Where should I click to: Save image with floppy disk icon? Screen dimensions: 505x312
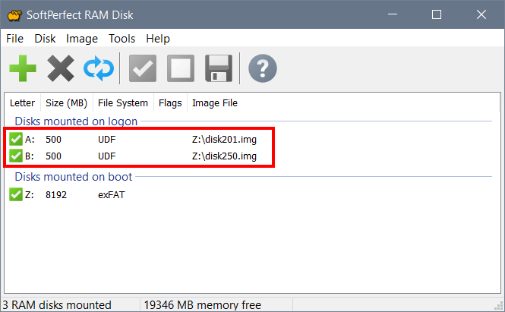pyautogui.click(x=219, y=68)
